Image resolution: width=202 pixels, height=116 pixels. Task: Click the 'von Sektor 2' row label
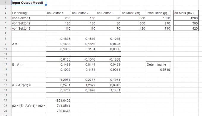pos(29,23)
